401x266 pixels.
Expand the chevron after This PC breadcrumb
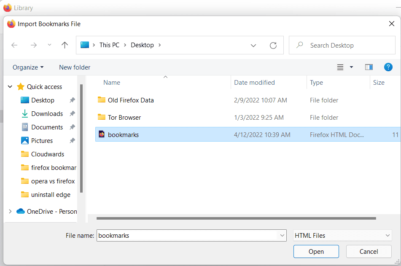point(125,45)
